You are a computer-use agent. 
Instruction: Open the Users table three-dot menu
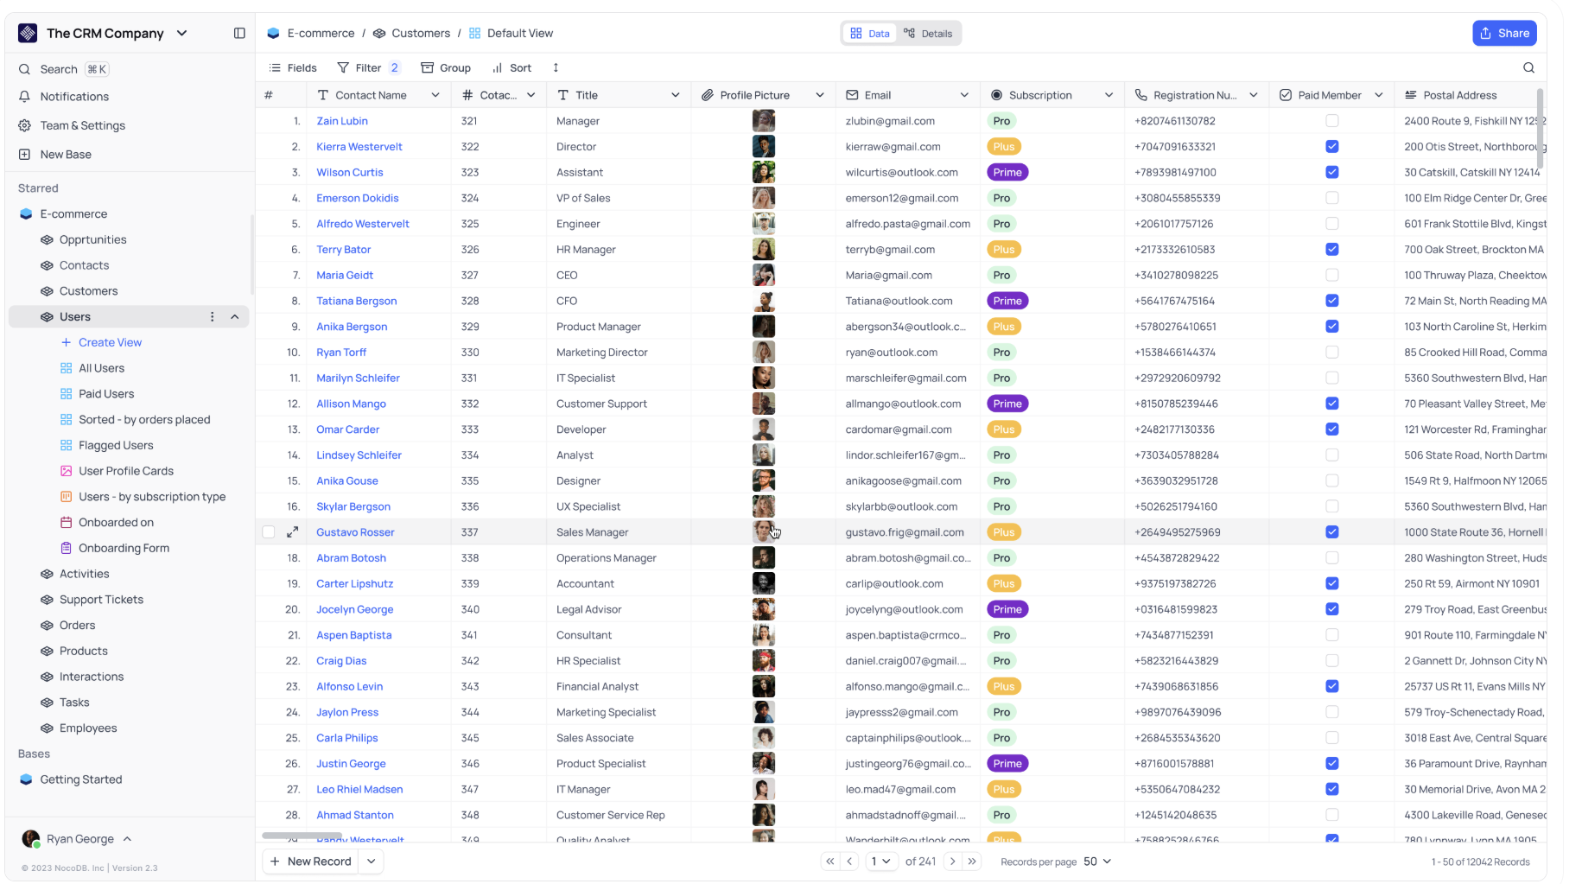(213, 317)
